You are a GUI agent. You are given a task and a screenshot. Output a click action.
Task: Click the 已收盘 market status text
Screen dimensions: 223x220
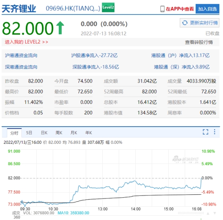point(213,33)
